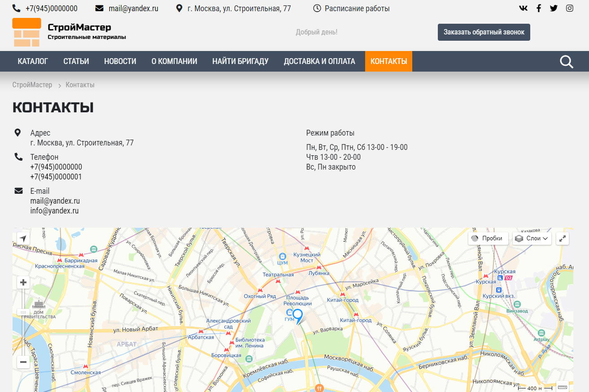Toggle the Пробки traffic layer

[x=488, y=239]
